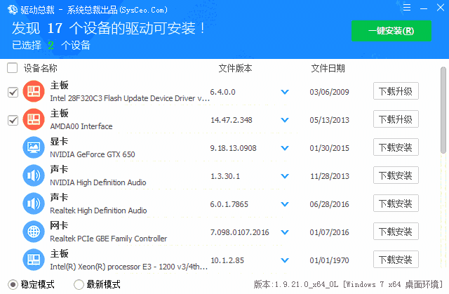The image size is (449, 294).
Task: Click the NVIDIA High Definition Audio device name
Action: click(x=98, y=182)
